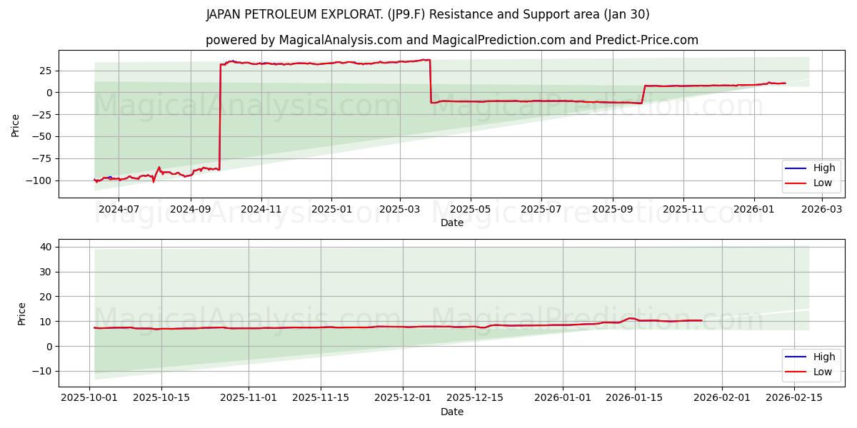
Task: Click the '2026-03' date tick label
Action: pyautogui.click(x=822, y=210)
